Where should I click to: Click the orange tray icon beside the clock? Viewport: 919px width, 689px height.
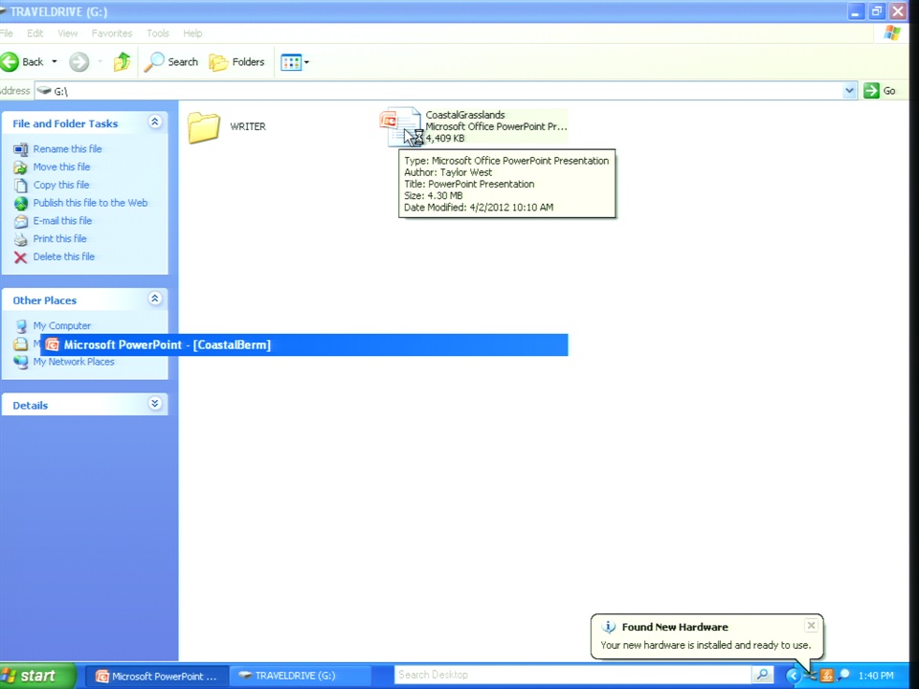[x=827, y=677]
